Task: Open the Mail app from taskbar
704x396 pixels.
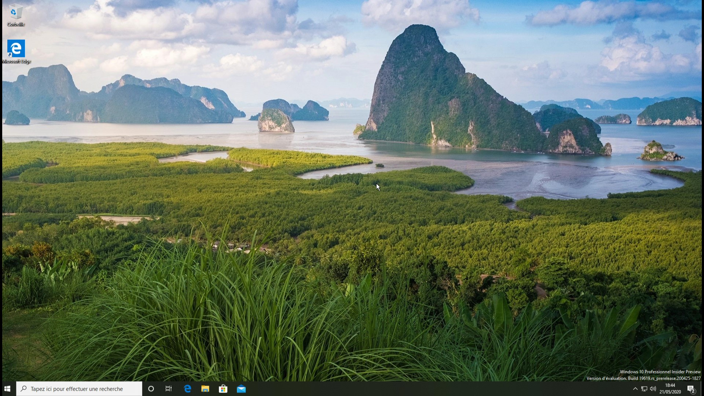Action: coord(241,389)
